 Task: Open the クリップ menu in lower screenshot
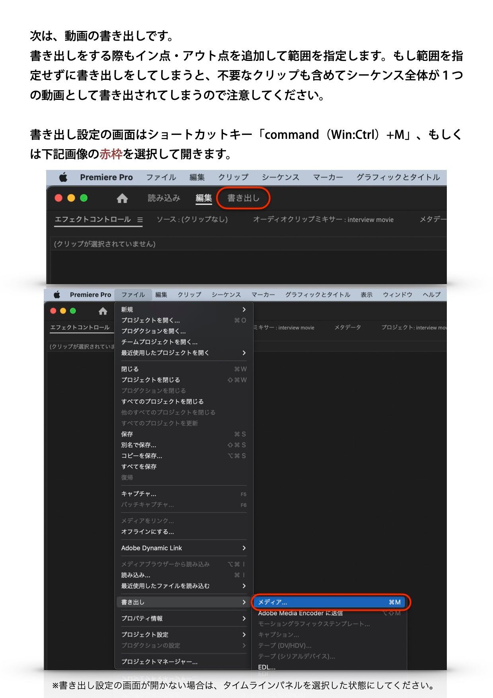pyautogui.click(x=189, y=294)
